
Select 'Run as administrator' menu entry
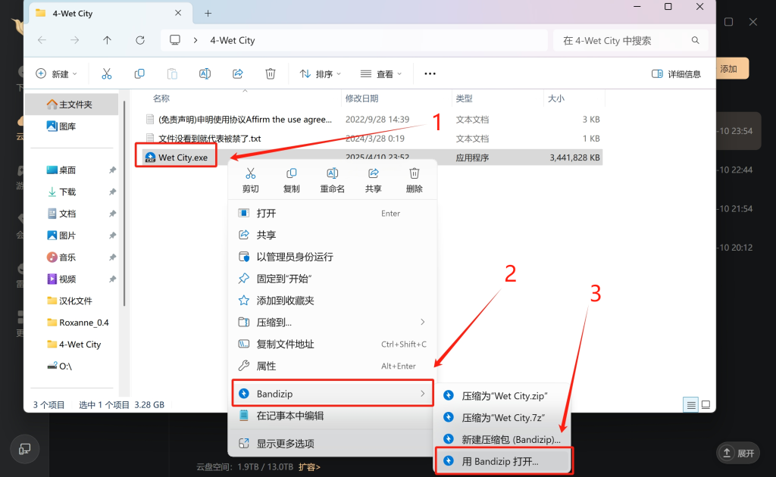[295, 257]
